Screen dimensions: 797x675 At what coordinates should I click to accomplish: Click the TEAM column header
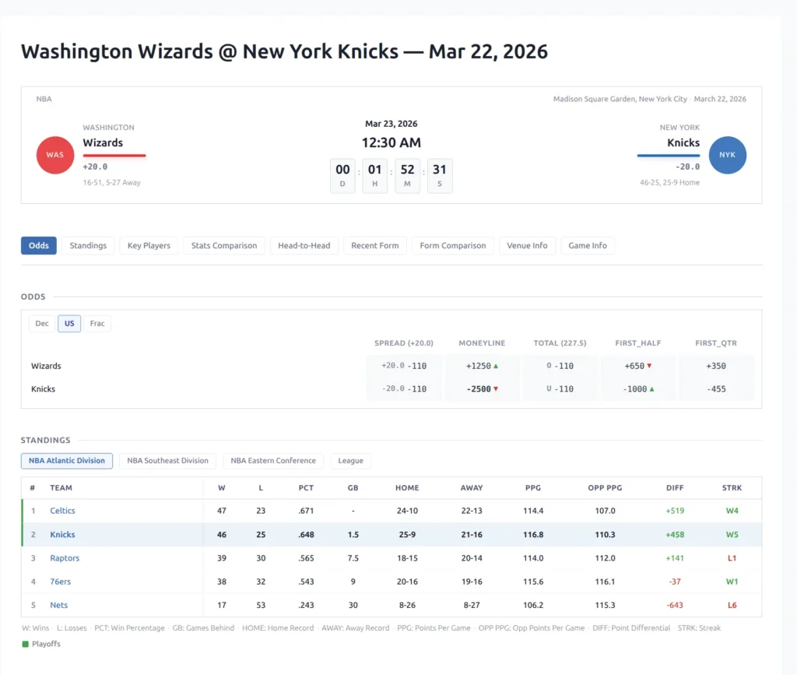pos(61,488)
